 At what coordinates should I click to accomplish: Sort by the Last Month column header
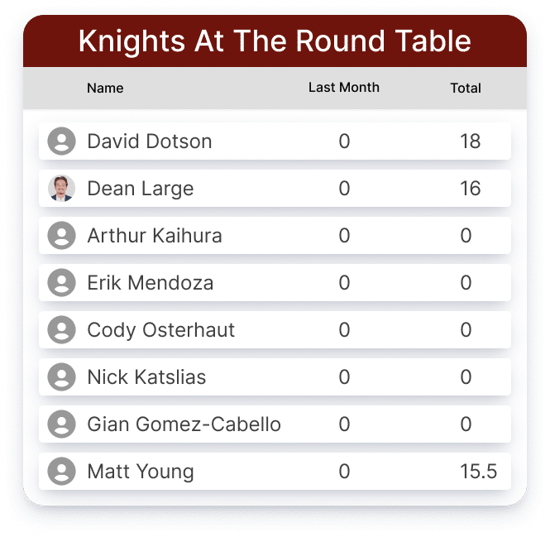[x=344, y=88]
